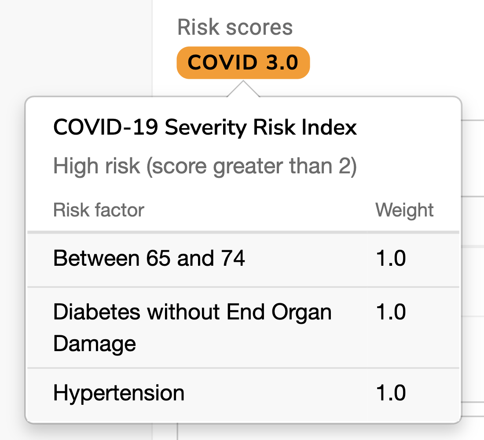Click the weight value beside Between 65 and 74
Image resolution: width=484 pixels, height=440 pixels.
click(391, 259)
